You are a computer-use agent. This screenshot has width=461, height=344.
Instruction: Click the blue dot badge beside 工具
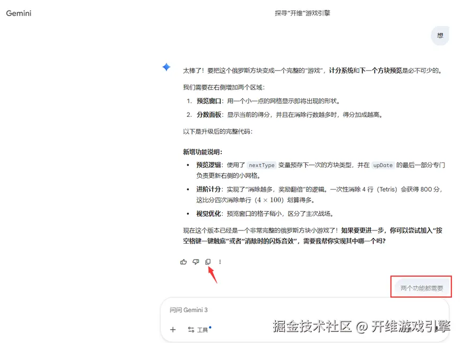tap(209, 326)
